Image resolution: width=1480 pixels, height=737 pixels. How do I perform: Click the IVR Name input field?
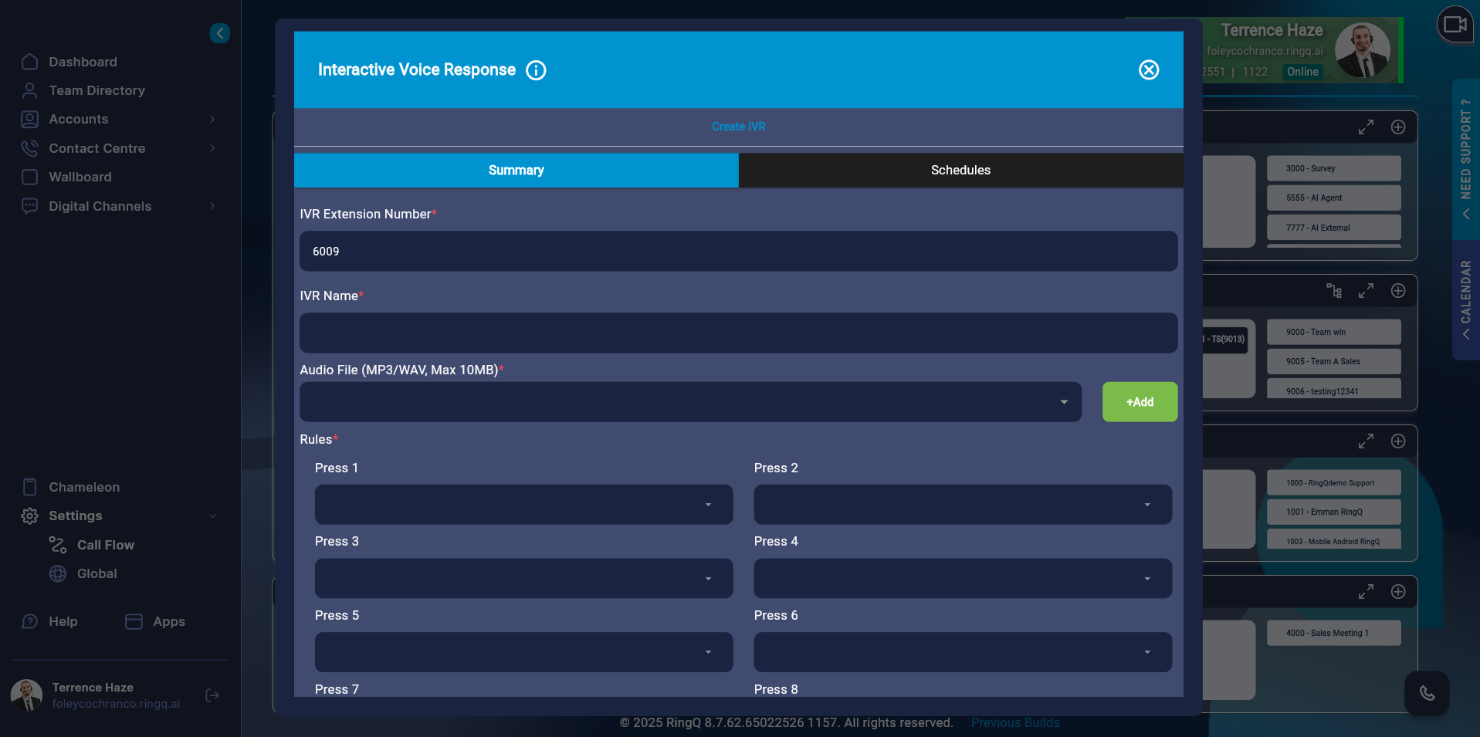(737, 333)
